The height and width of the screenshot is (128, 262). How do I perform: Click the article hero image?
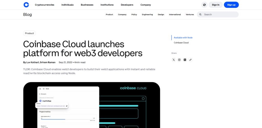click(92, 105)
